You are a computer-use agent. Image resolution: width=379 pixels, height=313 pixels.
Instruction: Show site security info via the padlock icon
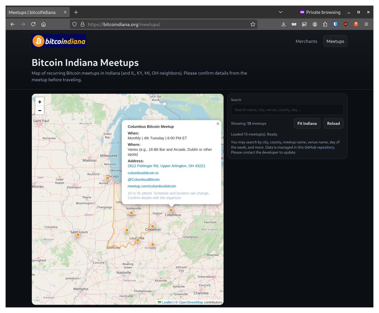tap(82, 24)
